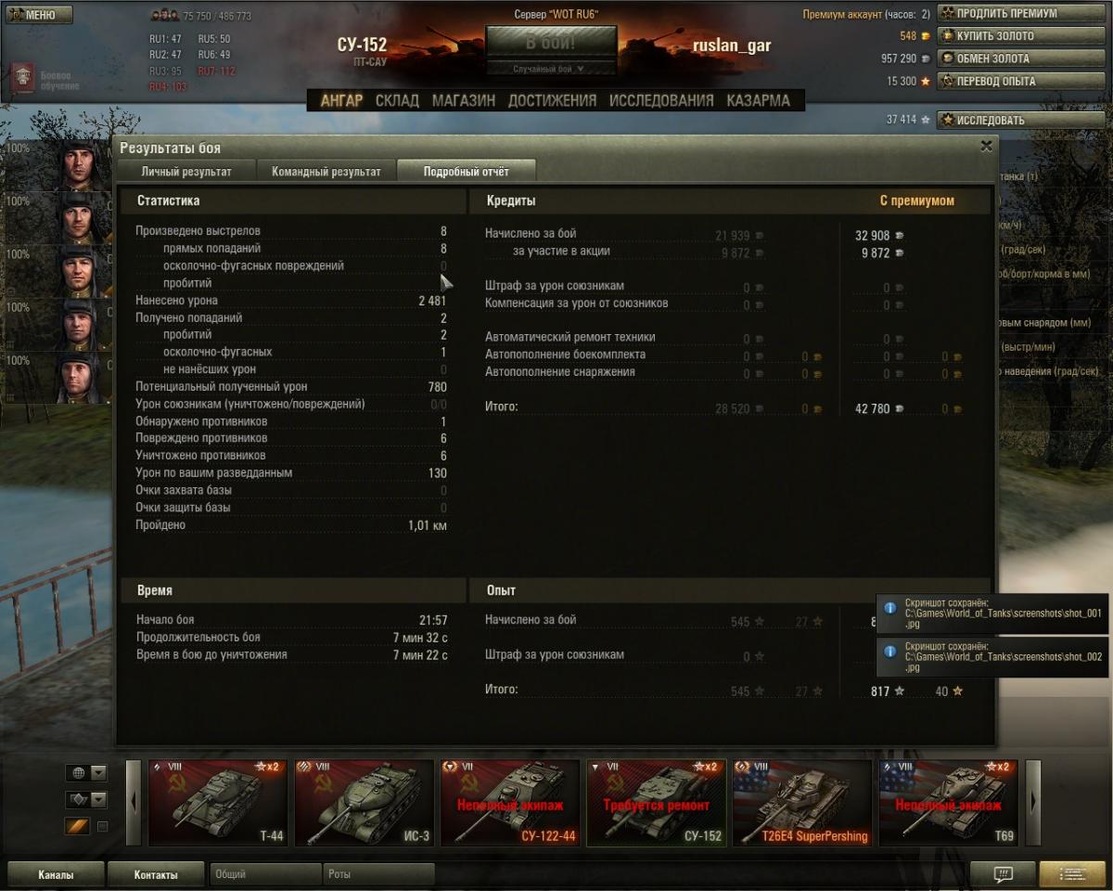Select the ИС-3 tank in carousel

(x=364, y=803)
